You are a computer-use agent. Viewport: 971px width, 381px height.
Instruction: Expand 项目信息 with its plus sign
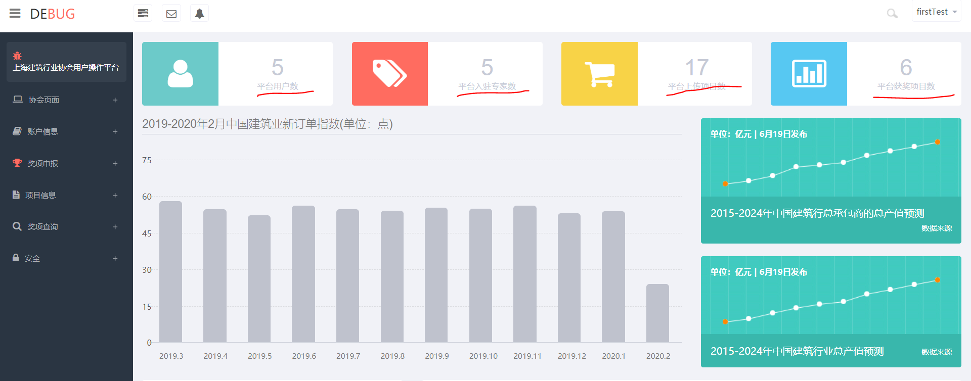(115, 196)
